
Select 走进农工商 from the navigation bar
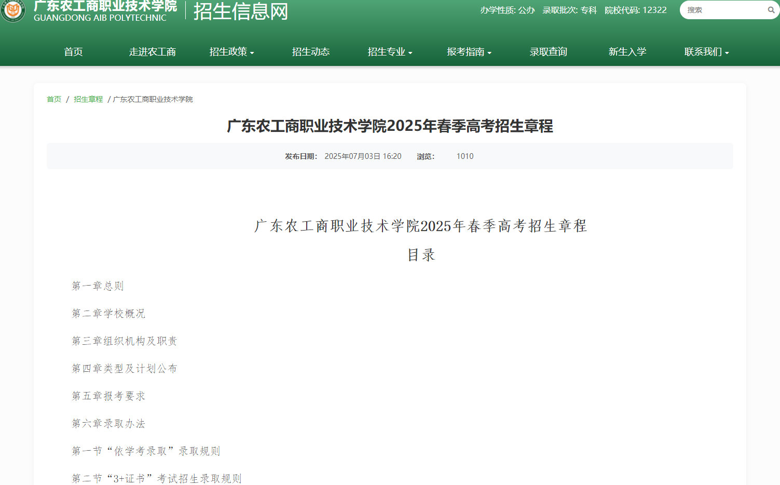[152, 51]
